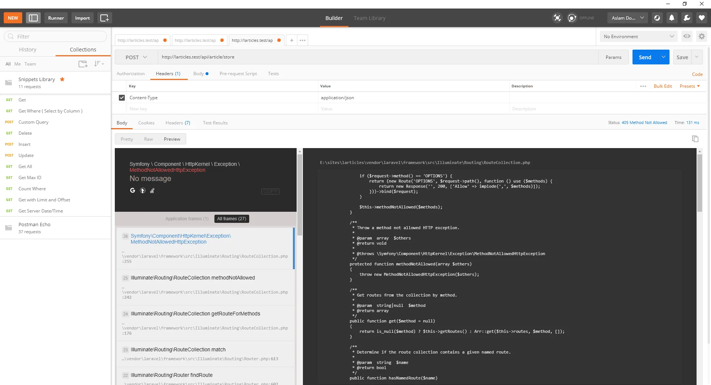Search the error on Stack Overflow icon

coord(152,191)
